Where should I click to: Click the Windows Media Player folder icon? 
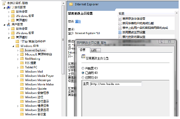point(22,76)
